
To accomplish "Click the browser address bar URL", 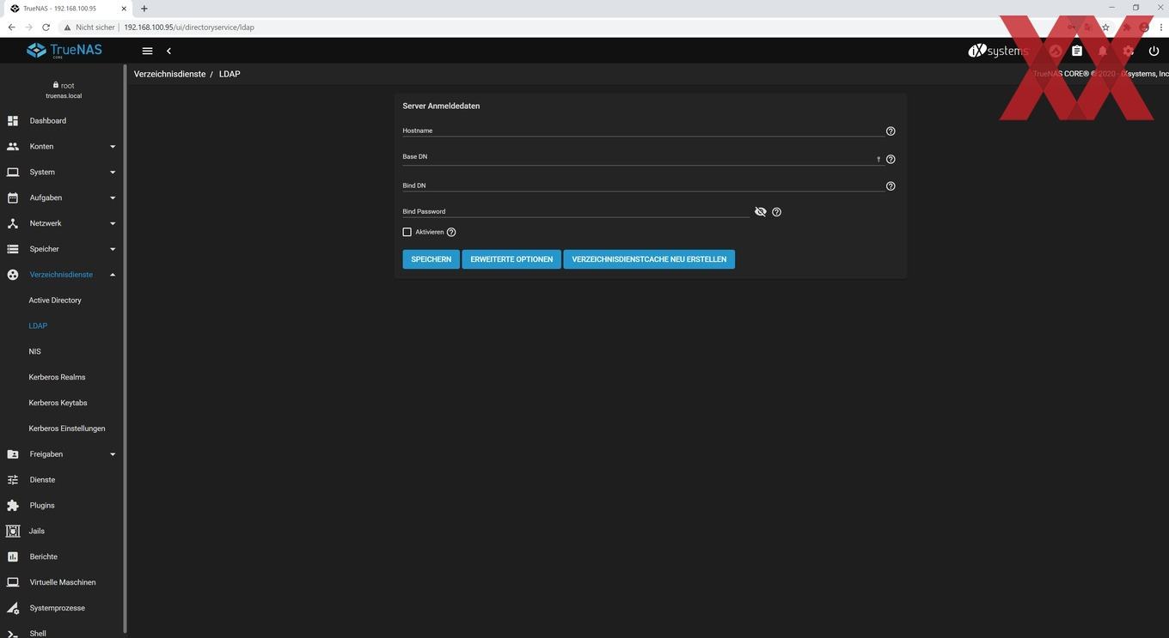I will [189, 27].
